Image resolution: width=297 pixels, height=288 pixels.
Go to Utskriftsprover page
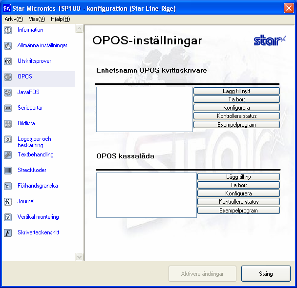click(x=34, y=61)
